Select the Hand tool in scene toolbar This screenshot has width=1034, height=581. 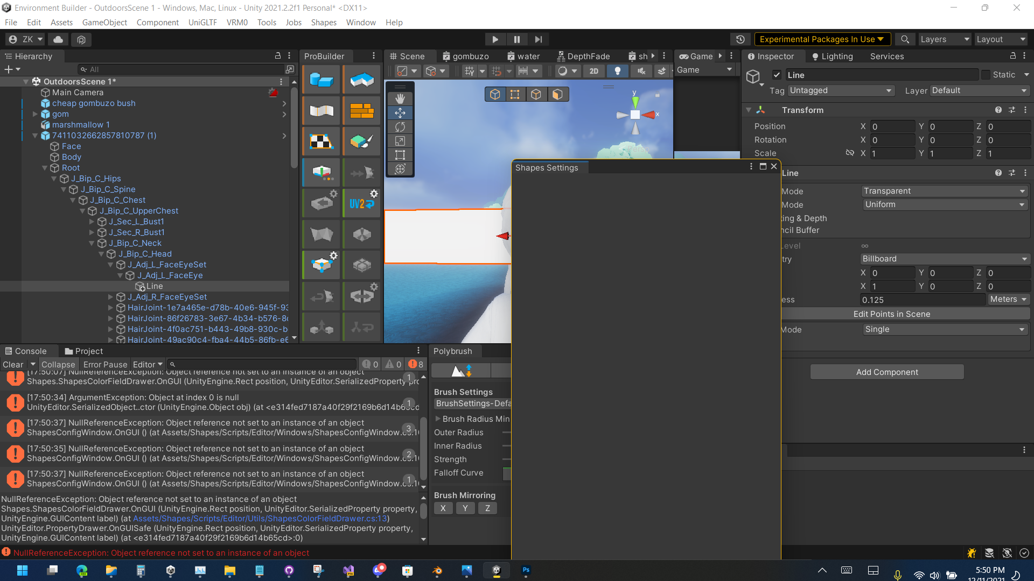pos(400,98)
